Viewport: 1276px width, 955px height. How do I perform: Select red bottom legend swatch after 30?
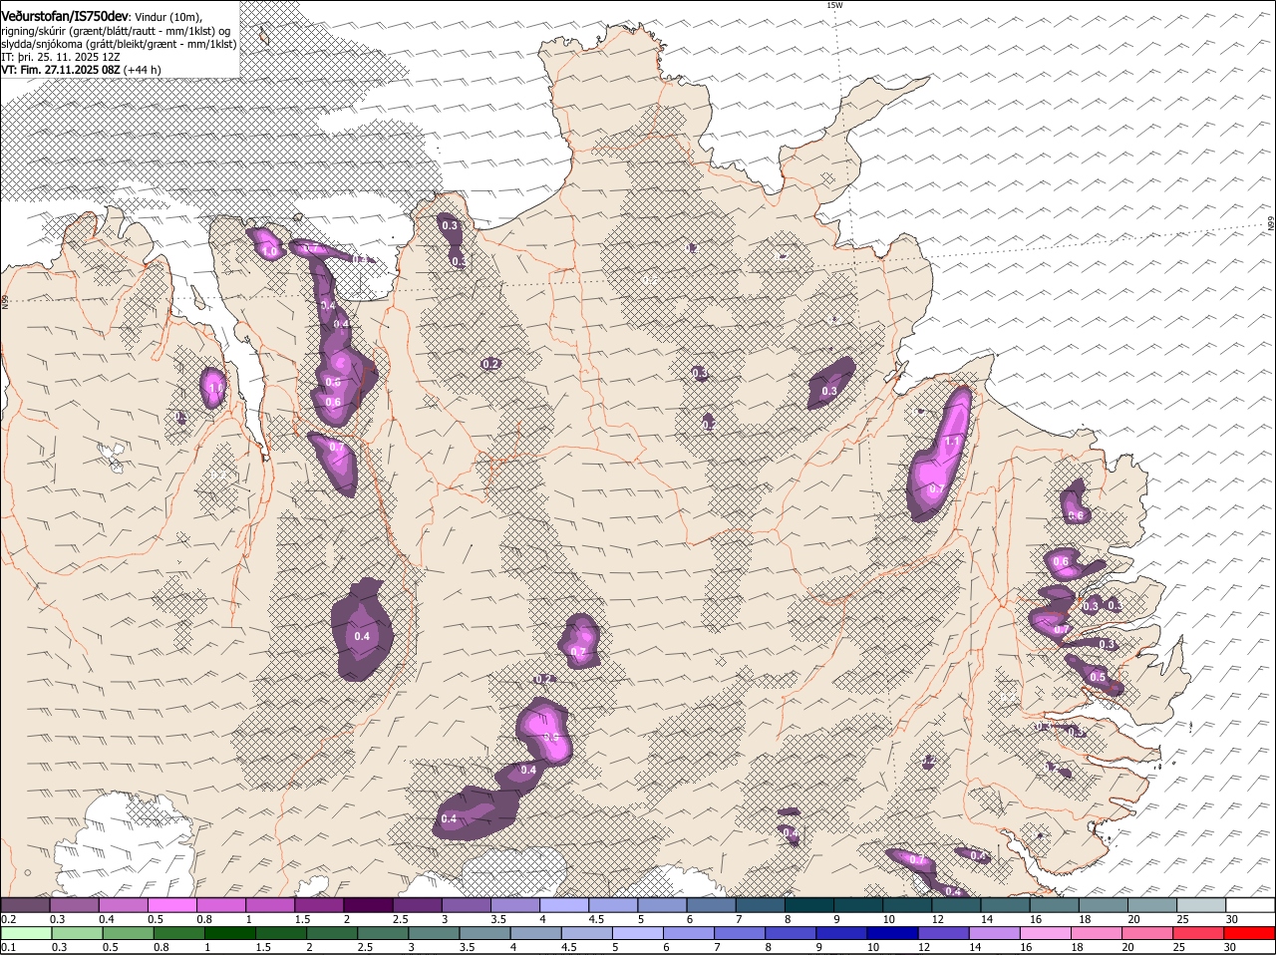(1250, 933)
